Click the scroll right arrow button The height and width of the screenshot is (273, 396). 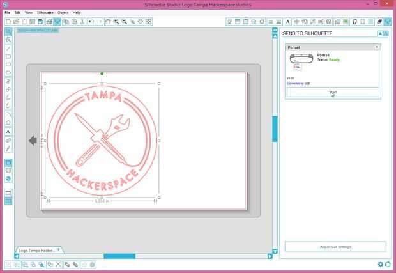coord(270,256)
